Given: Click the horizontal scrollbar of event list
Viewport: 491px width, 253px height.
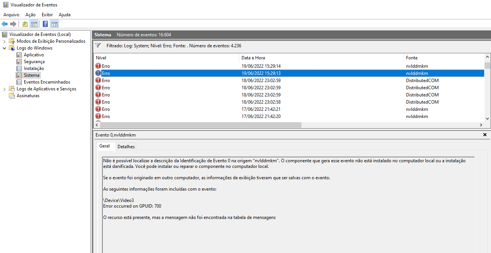Looking at the screenshot, I should (200, 125).
